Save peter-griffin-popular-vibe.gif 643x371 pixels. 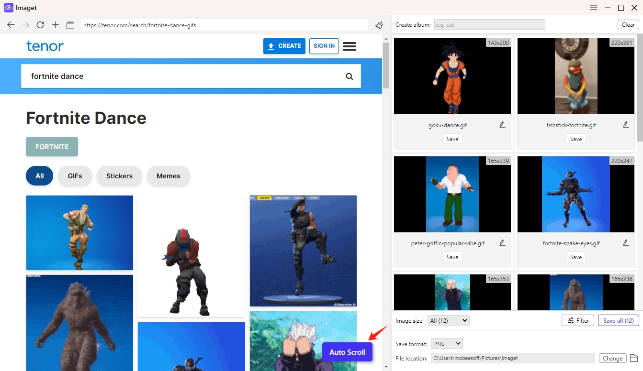click(452, 257)
